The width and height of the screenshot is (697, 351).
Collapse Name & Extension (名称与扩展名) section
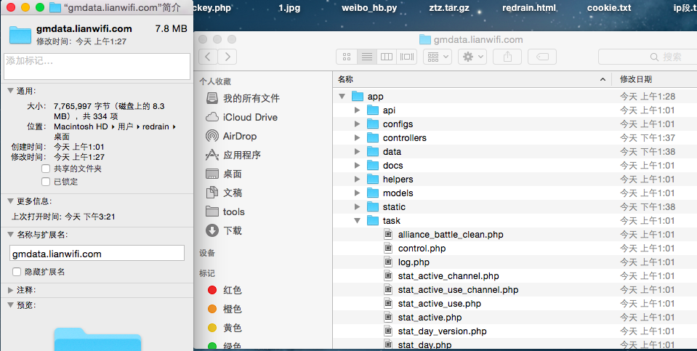coord(10,235)
